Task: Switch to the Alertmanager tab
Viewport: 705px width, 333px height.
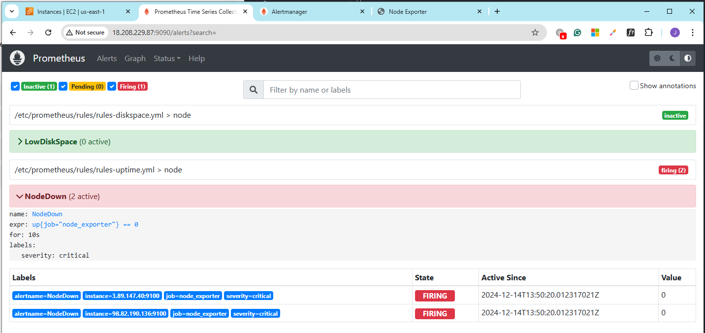Action: 313,11
